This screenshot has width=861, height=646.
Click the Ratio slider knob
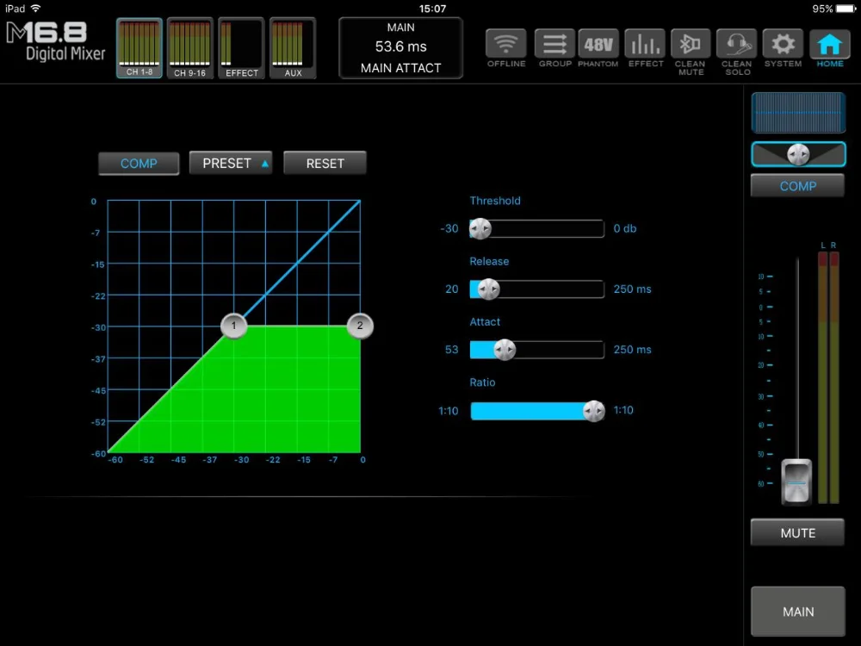pos(593,410)
